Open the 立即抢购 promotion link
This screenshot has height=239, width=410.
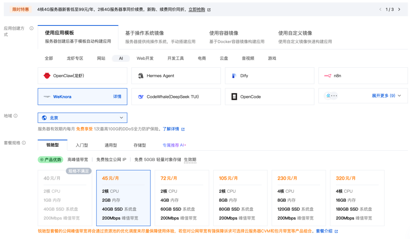[197, 9]
